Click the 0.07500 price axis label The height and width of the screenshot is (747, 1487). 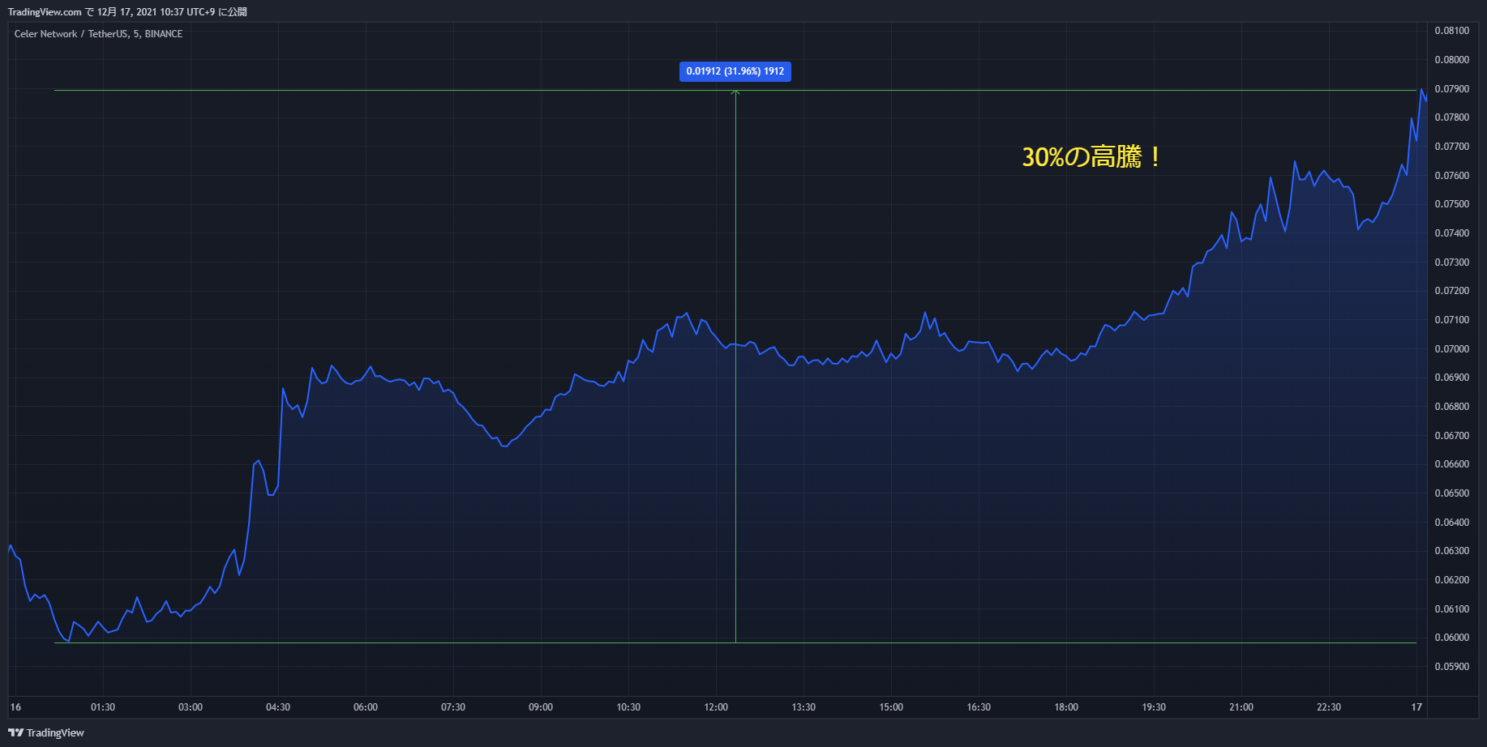tap(1451, 204)
